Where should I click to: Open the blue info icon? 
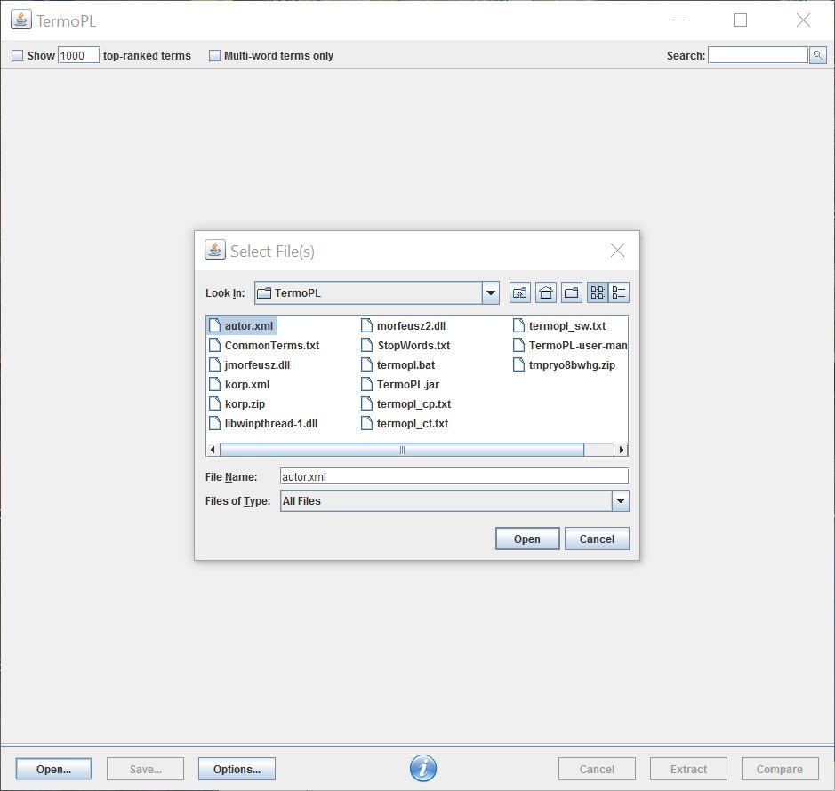(423, 769)
